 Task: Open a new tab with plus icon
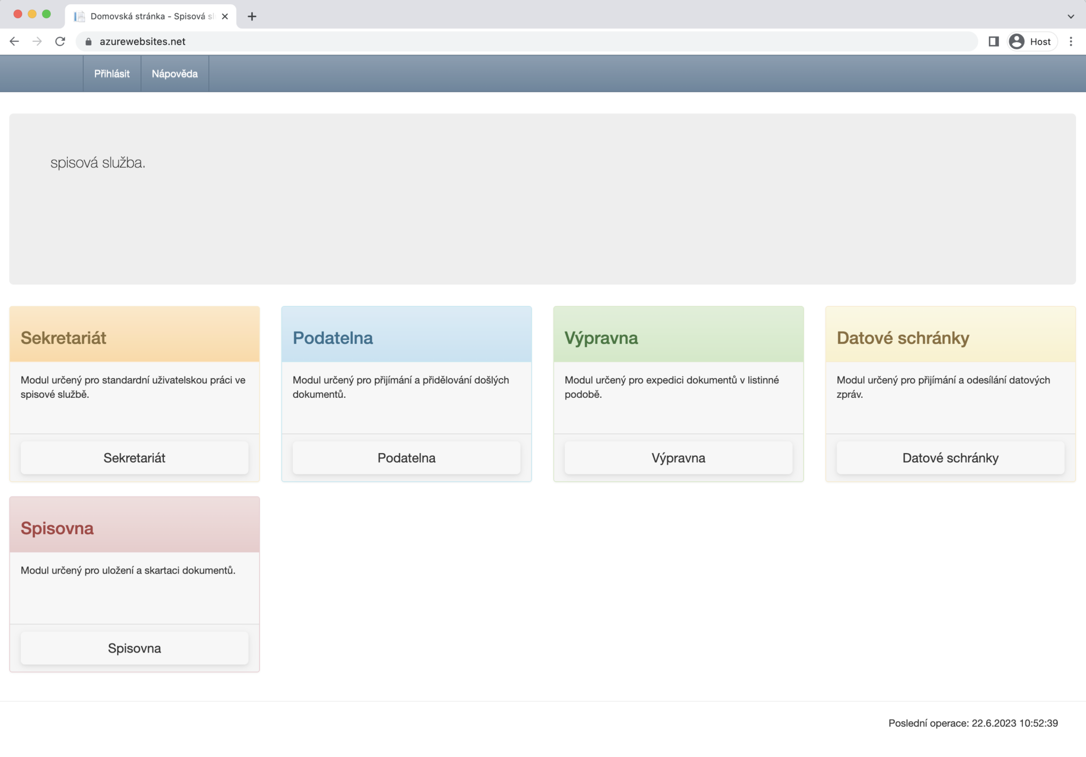coord(252,16)
